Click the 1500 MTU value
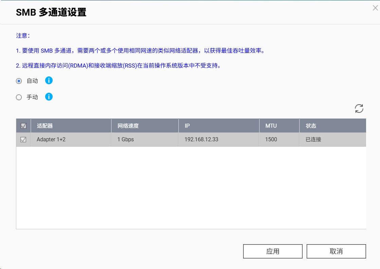 [x=271, y=139]
